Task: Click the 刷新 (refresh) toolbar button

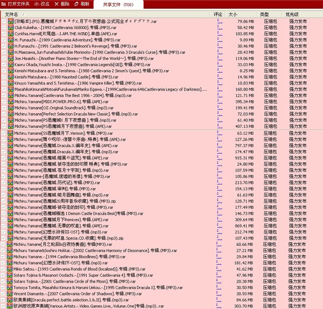Action: tap(82, 4)
